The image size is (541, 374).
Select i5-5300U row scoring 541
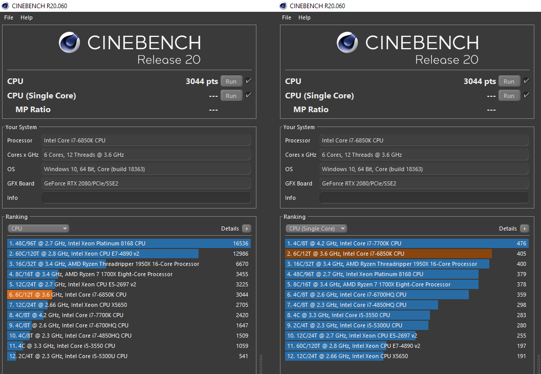128,356
